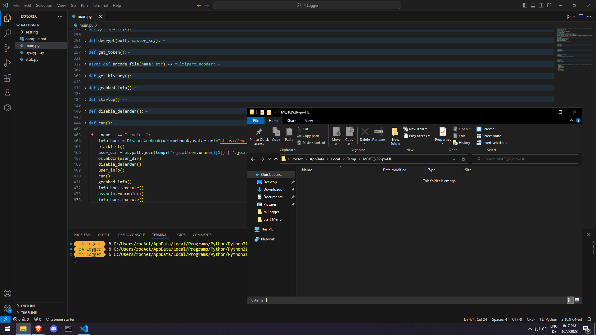Open the Search view in activity bar

pyautogui.click(x=7, y=33)
